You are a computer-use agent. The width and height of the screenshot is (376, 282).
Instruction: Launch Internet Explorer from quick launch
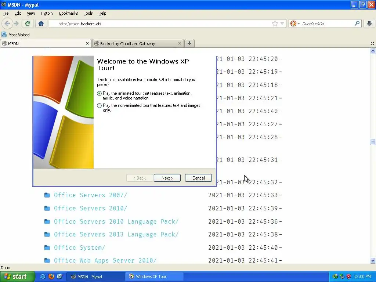43,276
